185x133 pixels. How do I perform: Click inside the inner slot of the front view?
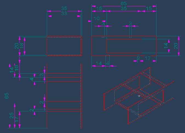[123, 46]
